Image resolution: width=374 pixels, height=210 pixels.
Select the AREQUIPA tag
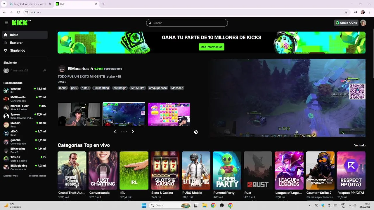[x=138, y=88]
